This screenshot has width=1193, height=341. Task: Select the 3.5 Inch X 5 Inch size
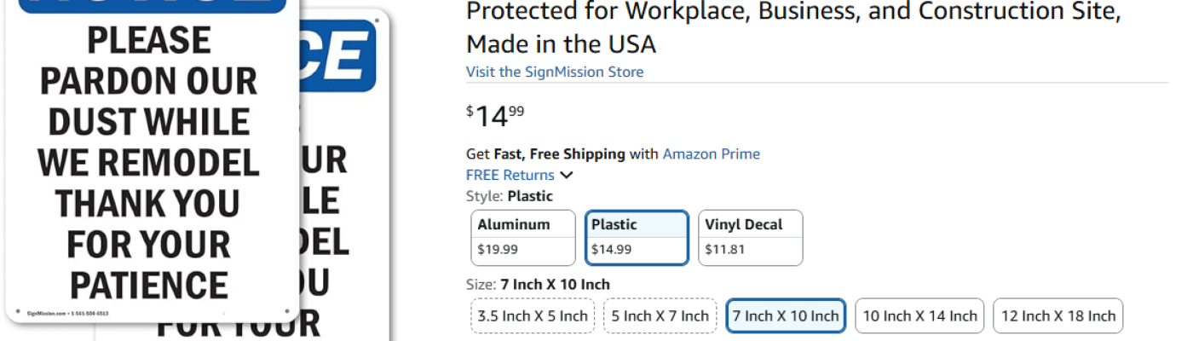tap(533, 316)
